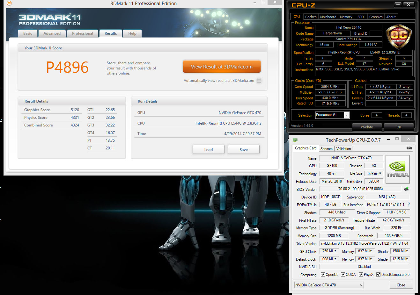The width and height of the screenshot is (420, 295).
Task: Click the BIOS Version field in GPU-Z
Action: click(360, 189)
